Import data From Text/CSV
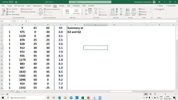Viewport: 178px width, 100px height. (12, 9)
